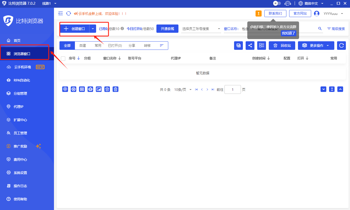Click the magnifier search icon
350x210 pixels.
pyautogui.click(x=320, y=29)
